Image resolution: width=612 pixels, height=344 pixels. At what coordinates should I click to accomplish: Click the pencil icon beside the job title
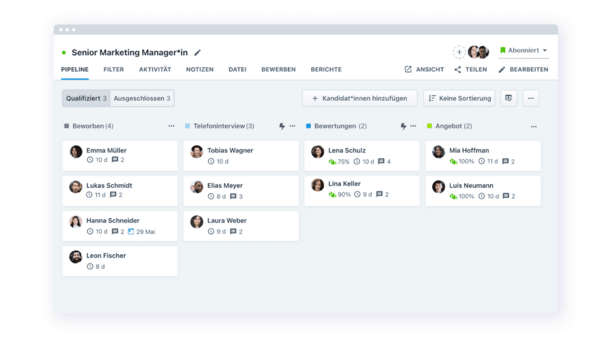[197, 53]
